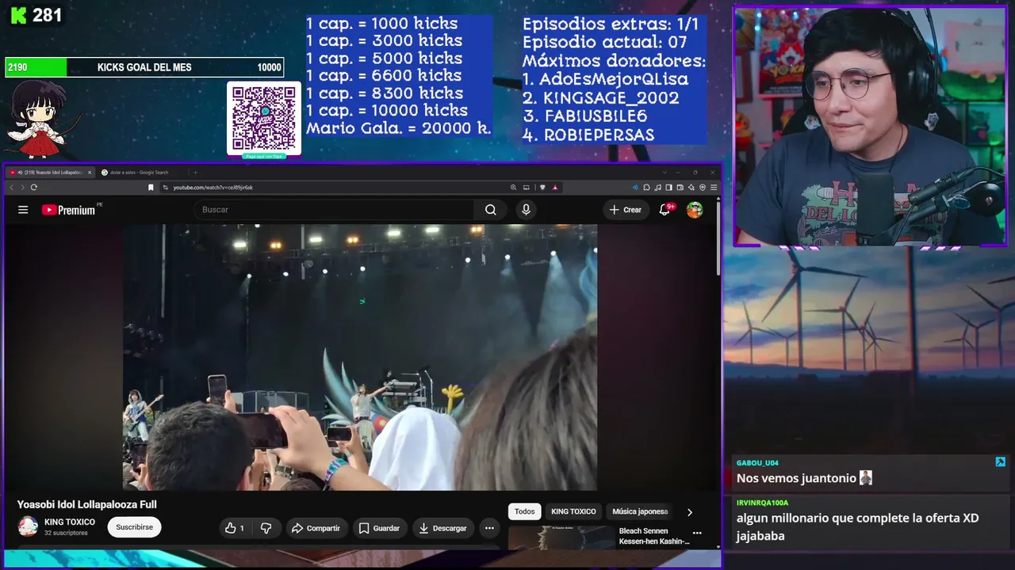The width and height of the screenshot is (1015, 570).
Task: Click the IRVINRQA100A chat username
Action: [x=763, y=503]
